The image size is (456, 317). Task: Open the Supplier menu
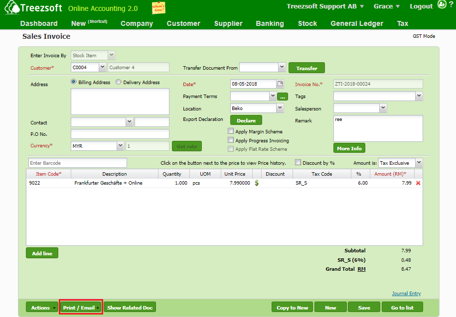click(x=228, y=23)
